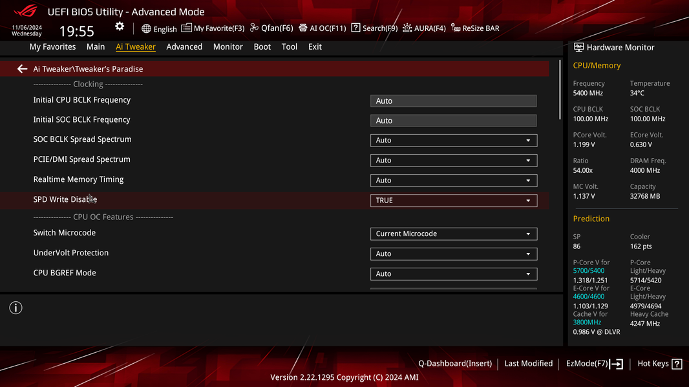Open Realtime Memory Timing dropdown
This screenshot has height=387, width=689.
[454, 181]
